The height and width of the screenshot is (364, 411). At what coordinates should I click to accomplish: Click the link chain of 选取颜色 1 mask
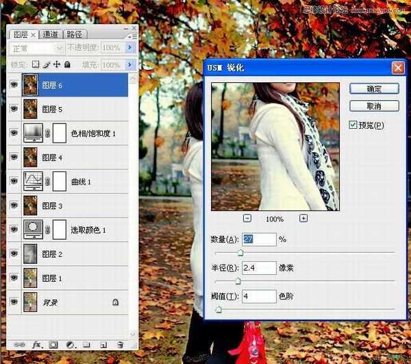(47, 230)
